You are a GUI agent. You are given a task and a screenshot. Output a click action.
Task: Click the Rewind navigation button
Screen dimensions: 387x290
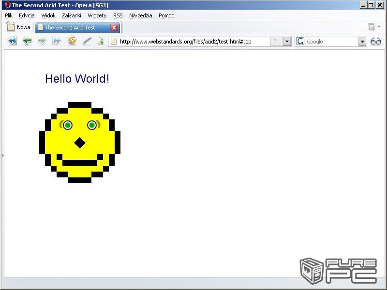point(12,41)
